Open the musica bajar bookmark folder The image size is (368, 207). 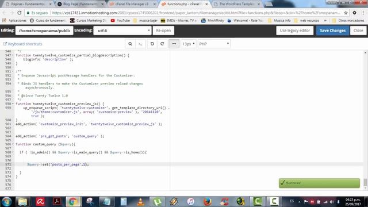tap(145, 21)
